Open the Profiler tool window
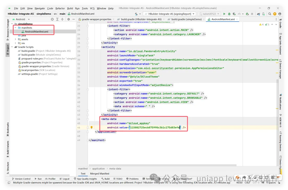 point(50,179)
